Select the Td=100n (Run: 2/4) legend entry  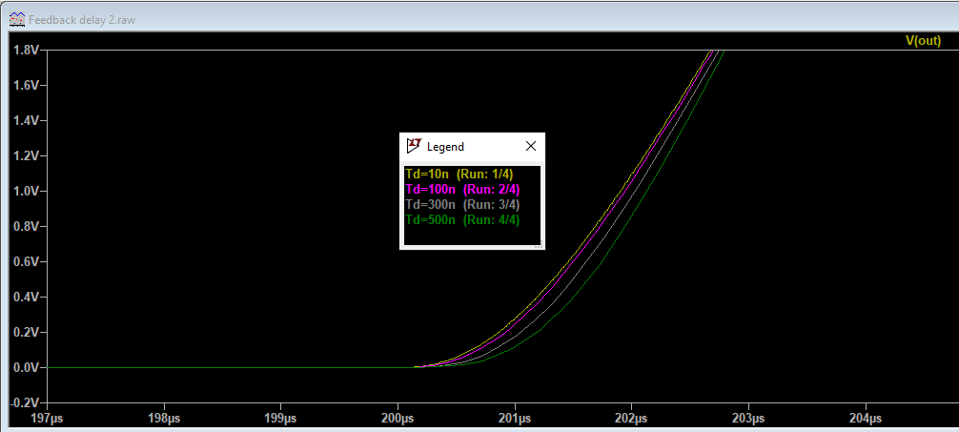coord(463,189)
